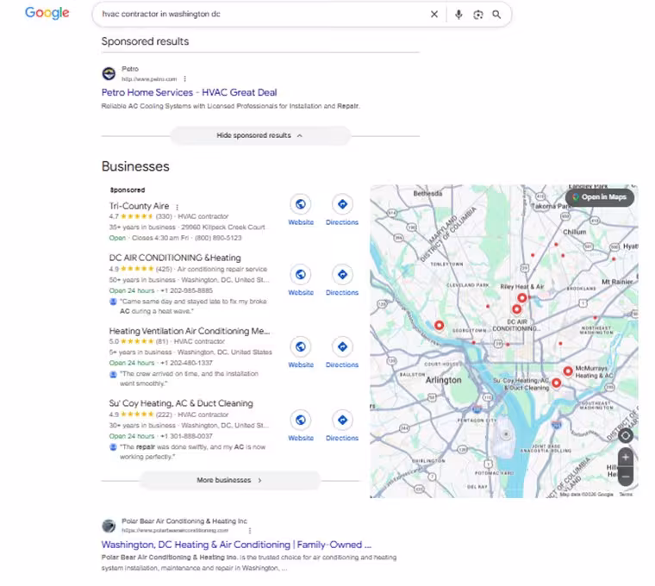Expand More businesses list

pos(229,480)
